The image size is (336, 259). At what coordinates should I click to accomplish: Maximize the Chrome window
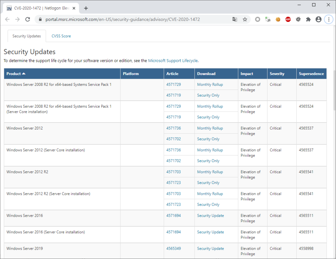click(x=314, y=5)
